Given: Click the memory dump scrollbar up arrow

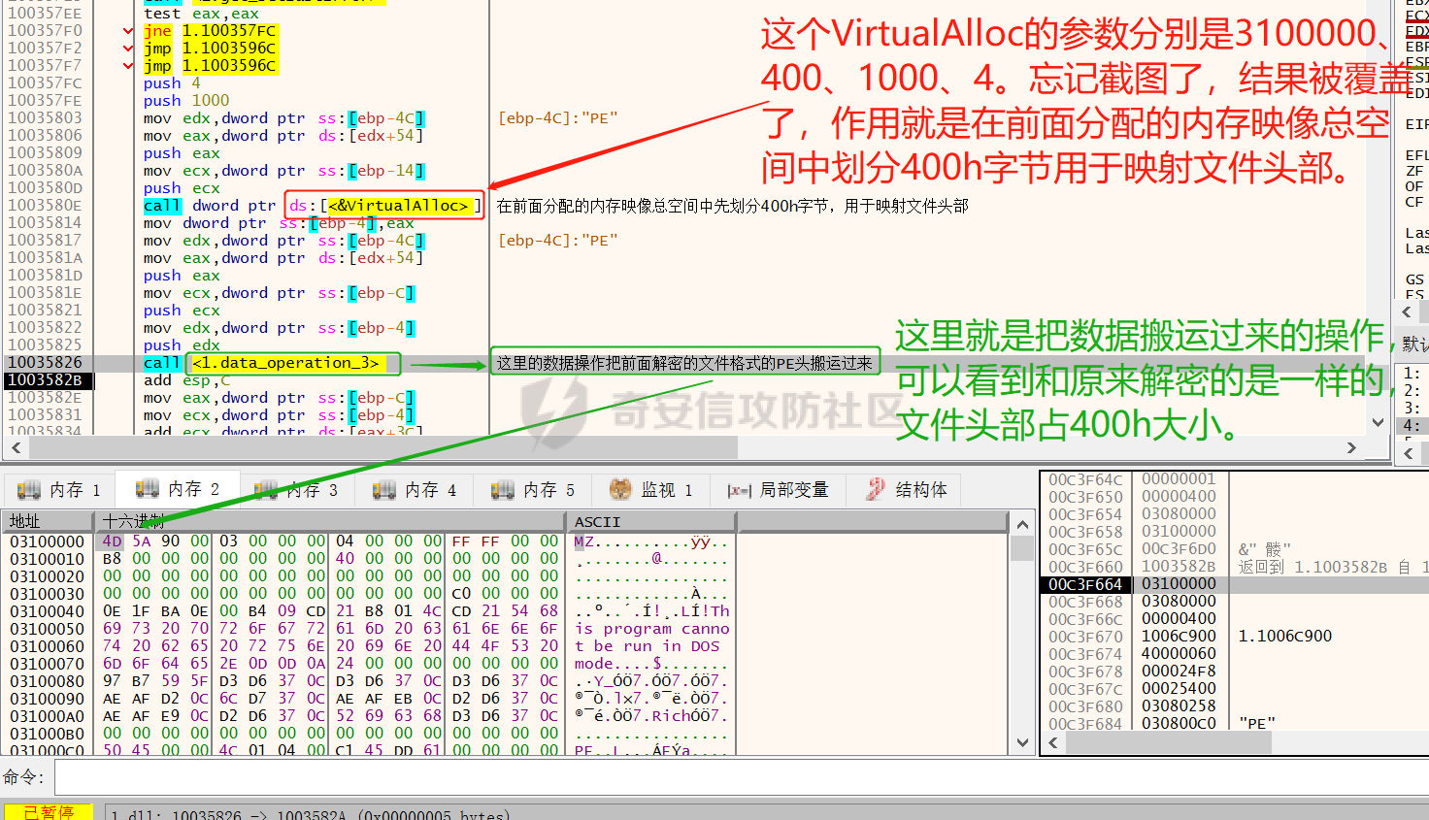Looking at the screenshot, I should point(1022,524).
